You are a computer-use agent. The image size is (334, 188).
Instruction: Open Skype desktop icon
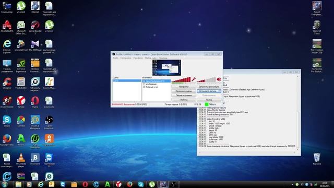(7, 121)
